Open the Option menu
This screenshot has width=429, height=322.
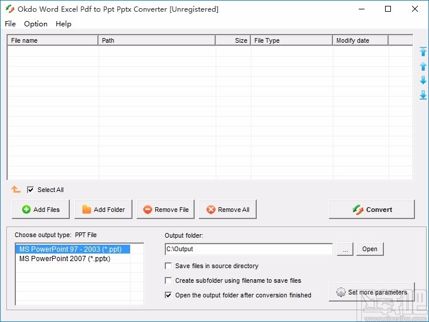(36, 24)
